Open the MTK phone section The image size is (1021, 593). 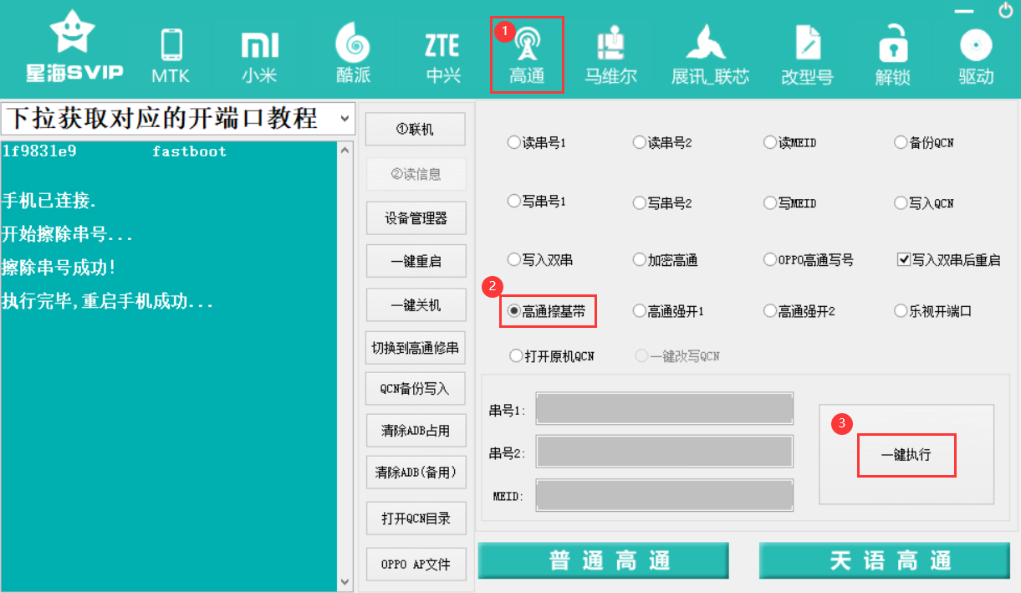171,56
